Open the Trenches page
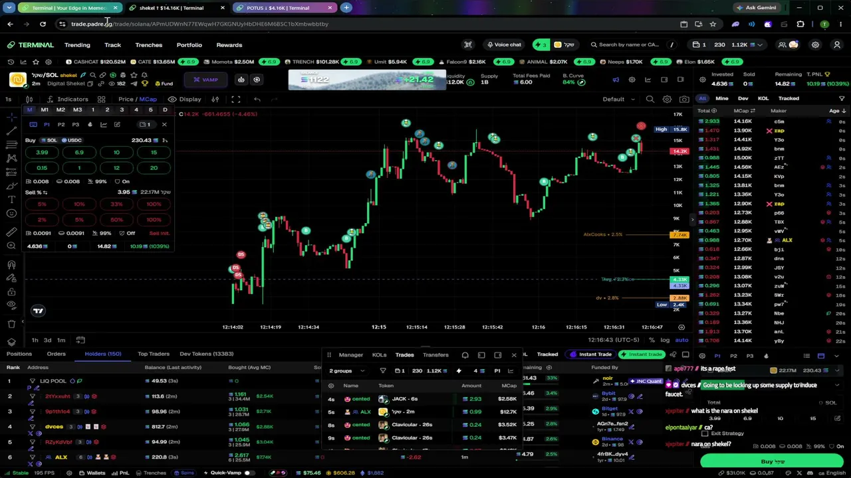 pos(148,45)
